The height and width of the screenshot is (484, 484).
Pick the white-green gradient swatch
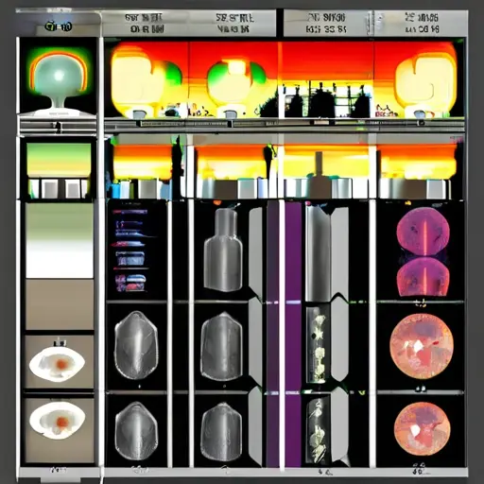pyautogui.click(x=60, y=240)
